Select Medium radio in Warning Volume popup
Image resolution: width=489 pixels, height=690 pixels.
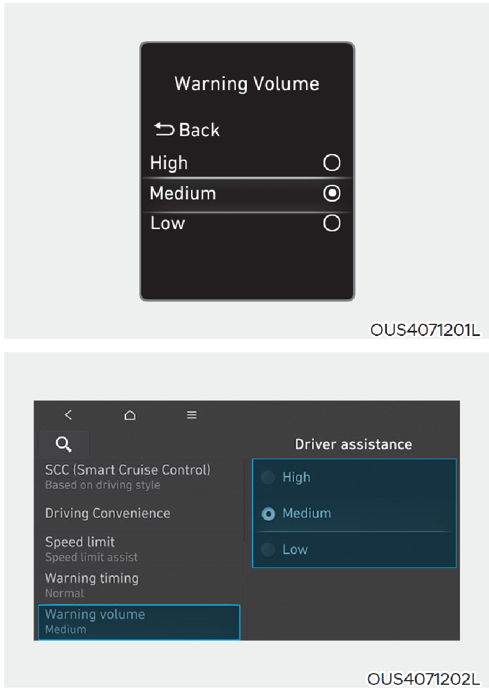pos(332,193)
